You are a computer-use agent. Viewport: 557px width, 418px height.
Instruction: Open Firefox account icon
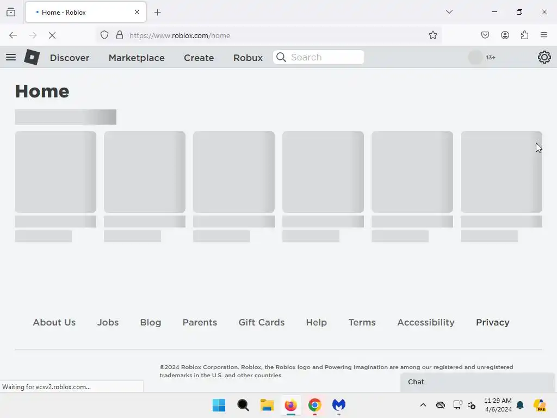coord(505,35)
